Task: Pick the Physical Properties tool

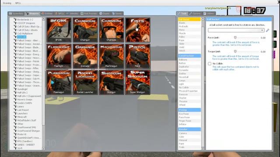Action: [x=189, y=91]
